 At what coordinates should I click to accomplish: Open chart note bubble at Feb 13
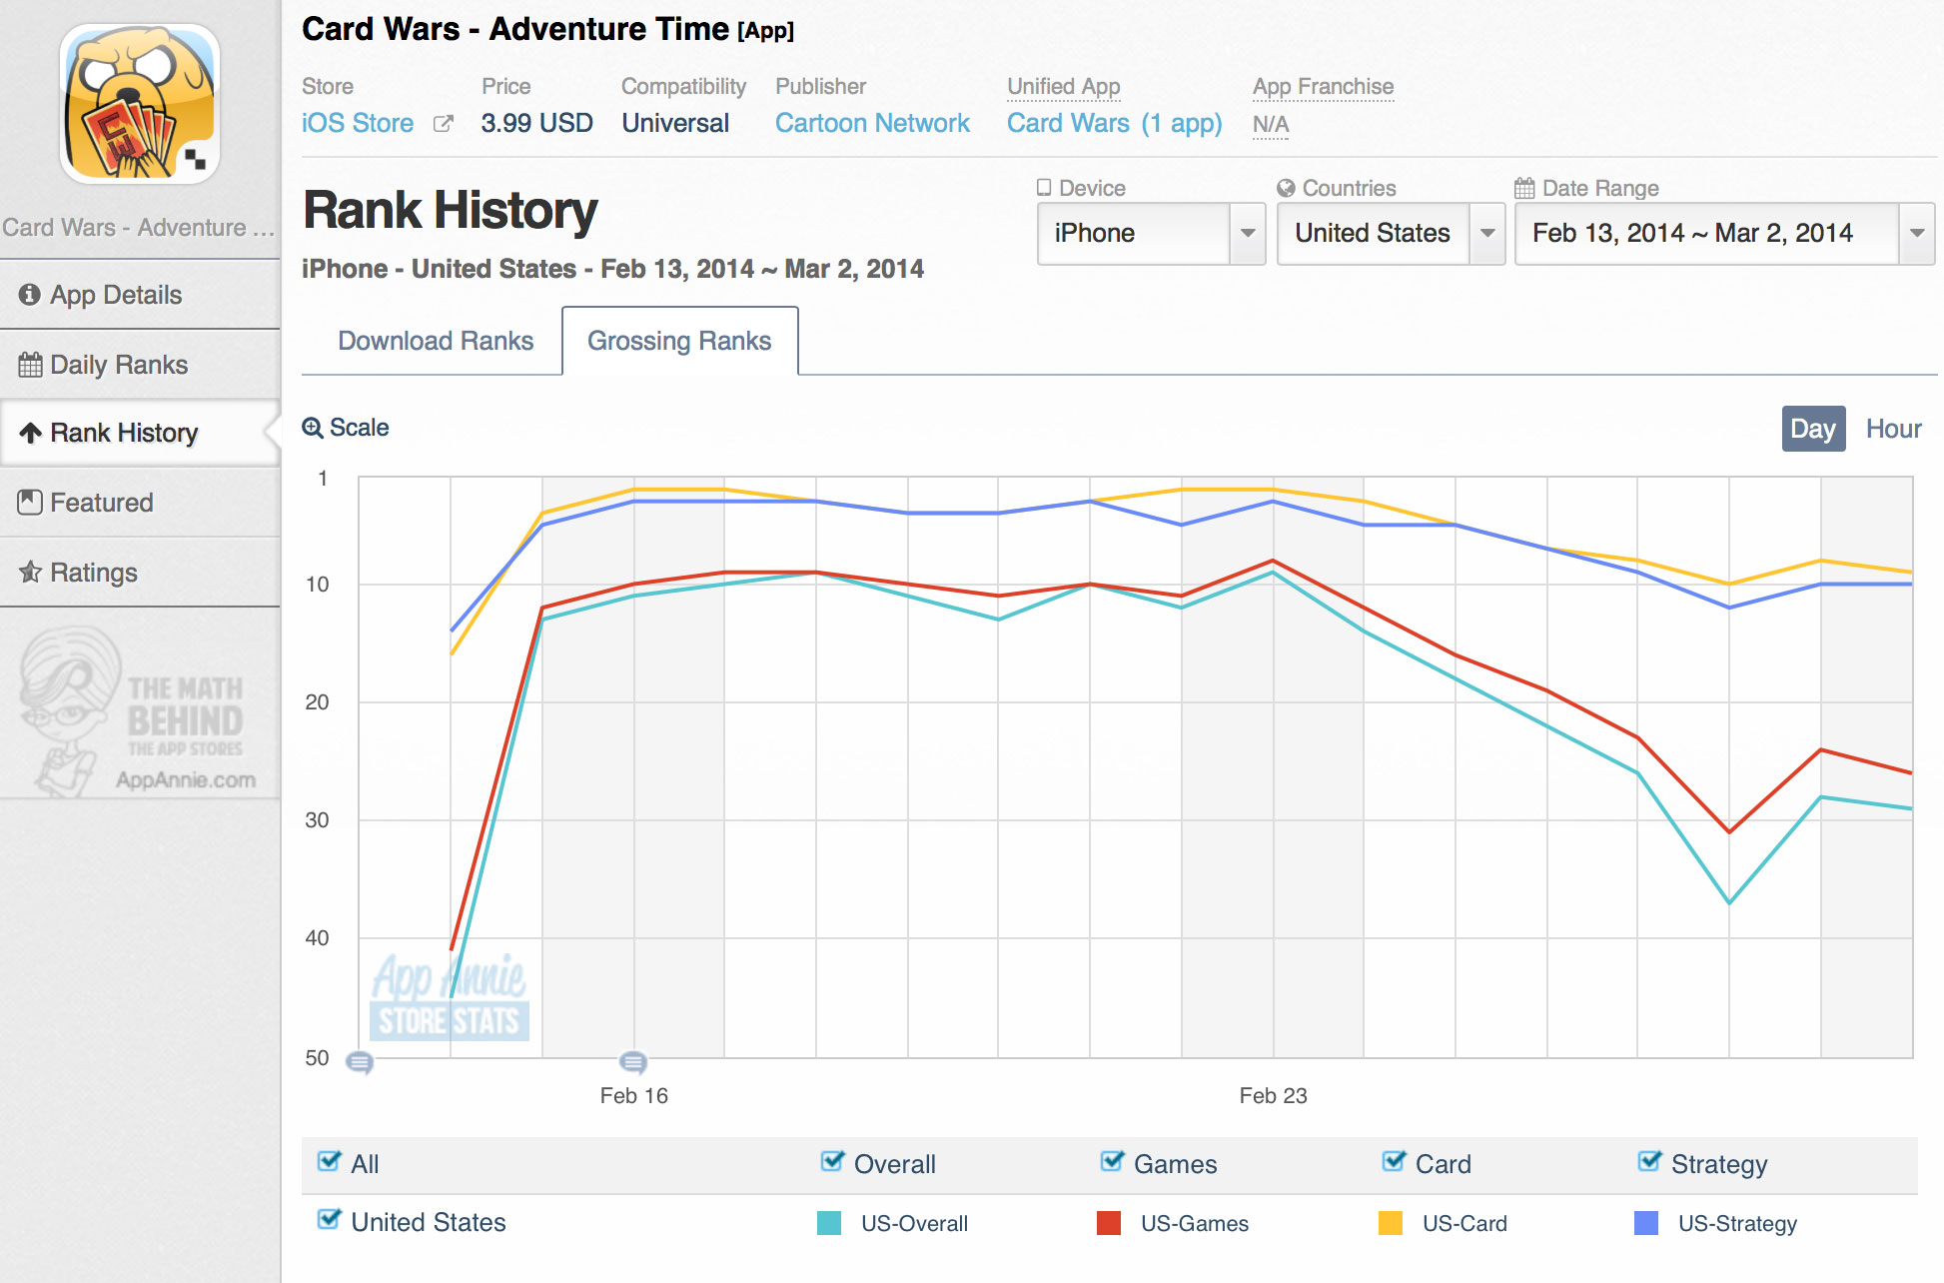pyautogui.click(x=360, y=1062)
